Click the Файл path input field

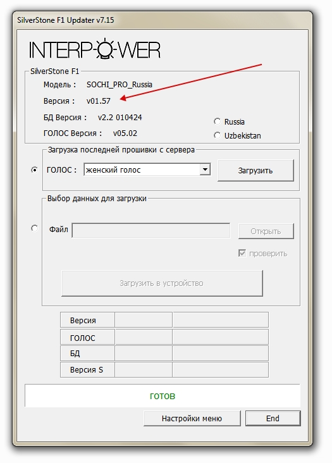151,230
